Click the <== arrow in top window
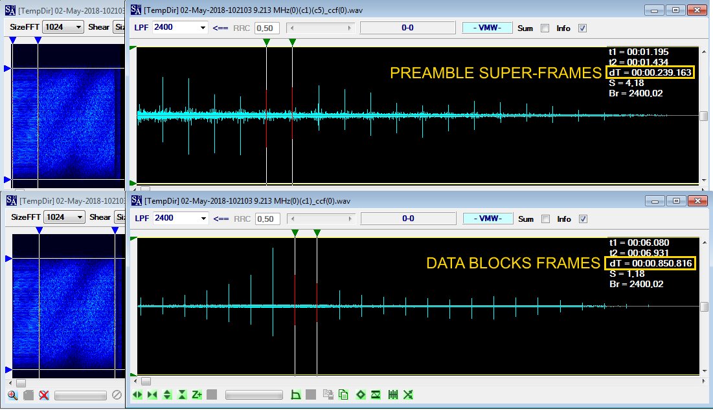Viewport: 713px width, 410px height. (x=221, y=28)
